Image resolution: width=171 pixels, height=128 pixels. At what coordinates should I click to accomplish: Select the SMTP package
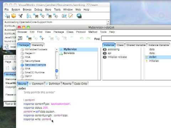[x=28, y=76]
